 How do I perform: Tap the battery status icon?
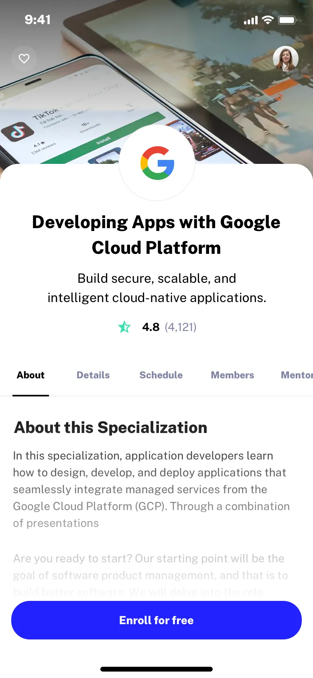287,20
